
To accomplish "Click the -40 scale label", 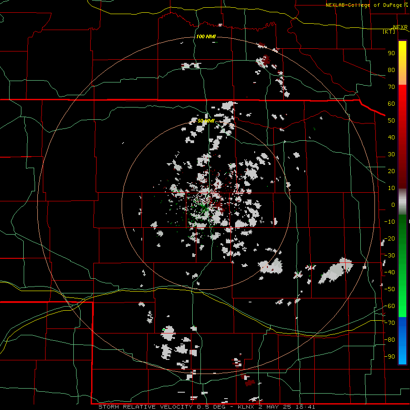I will click(389, 272).
